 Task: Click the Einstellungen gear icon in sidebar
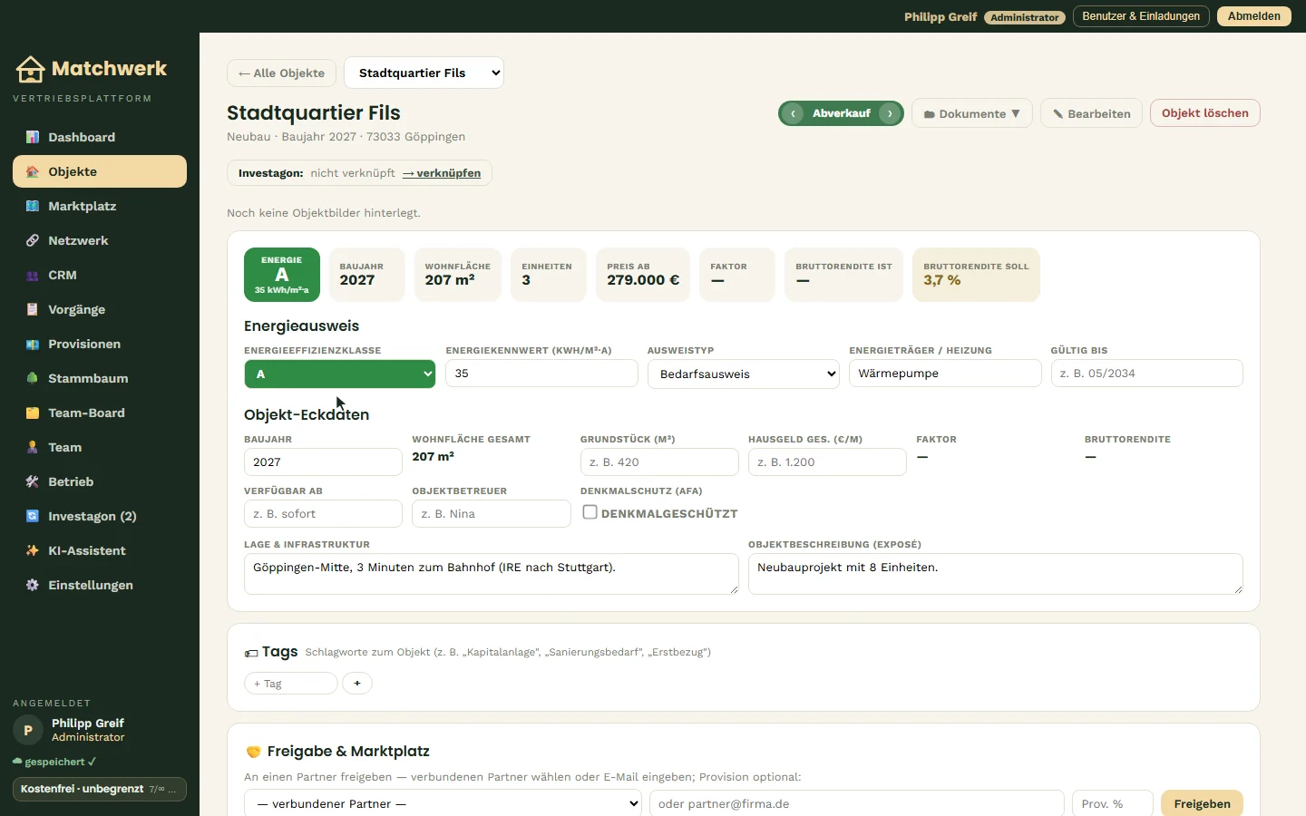click(33, 585)
